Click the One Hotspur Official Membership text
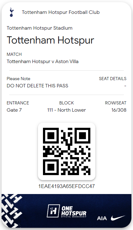 tap(74, 212)
